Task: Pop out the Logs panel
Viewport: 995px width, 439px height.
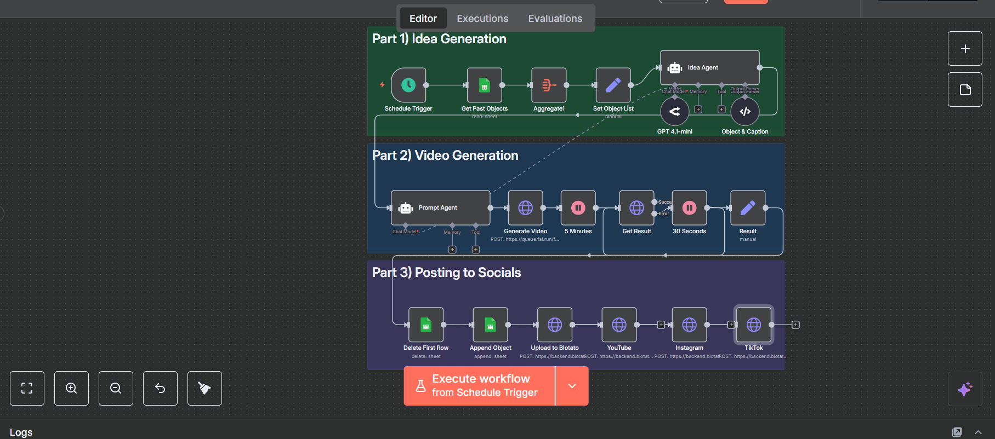Action: [957, 432]
